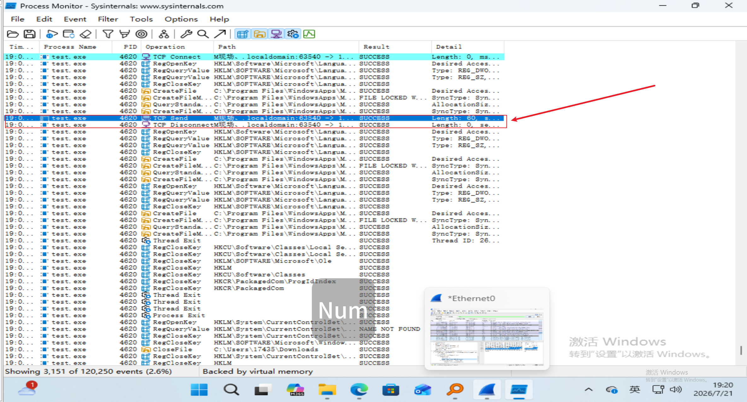Image resolution: width=747 pixels, height=402 pixels.
Task: Click the NAME NOT FOUND result
Action: coord(390,329)
